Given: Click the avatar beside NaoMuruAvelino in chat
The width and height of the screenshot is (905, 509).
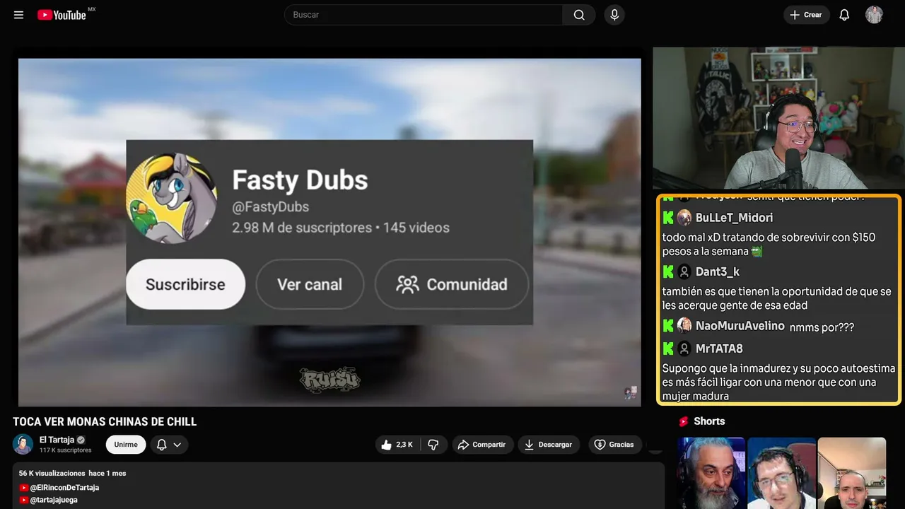Looking at the screenshot, I should pyautogui.click(x=684, y=325).
